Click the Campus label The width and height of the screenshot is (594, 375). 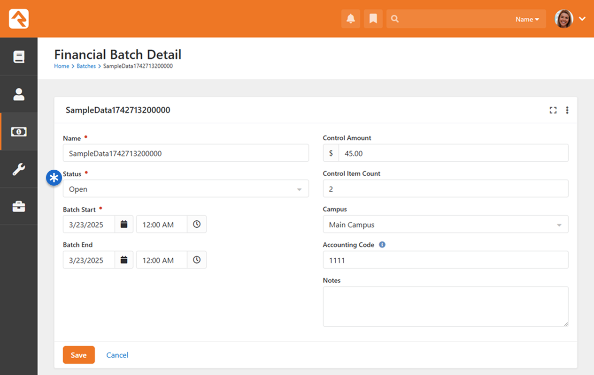coord(335,210)
